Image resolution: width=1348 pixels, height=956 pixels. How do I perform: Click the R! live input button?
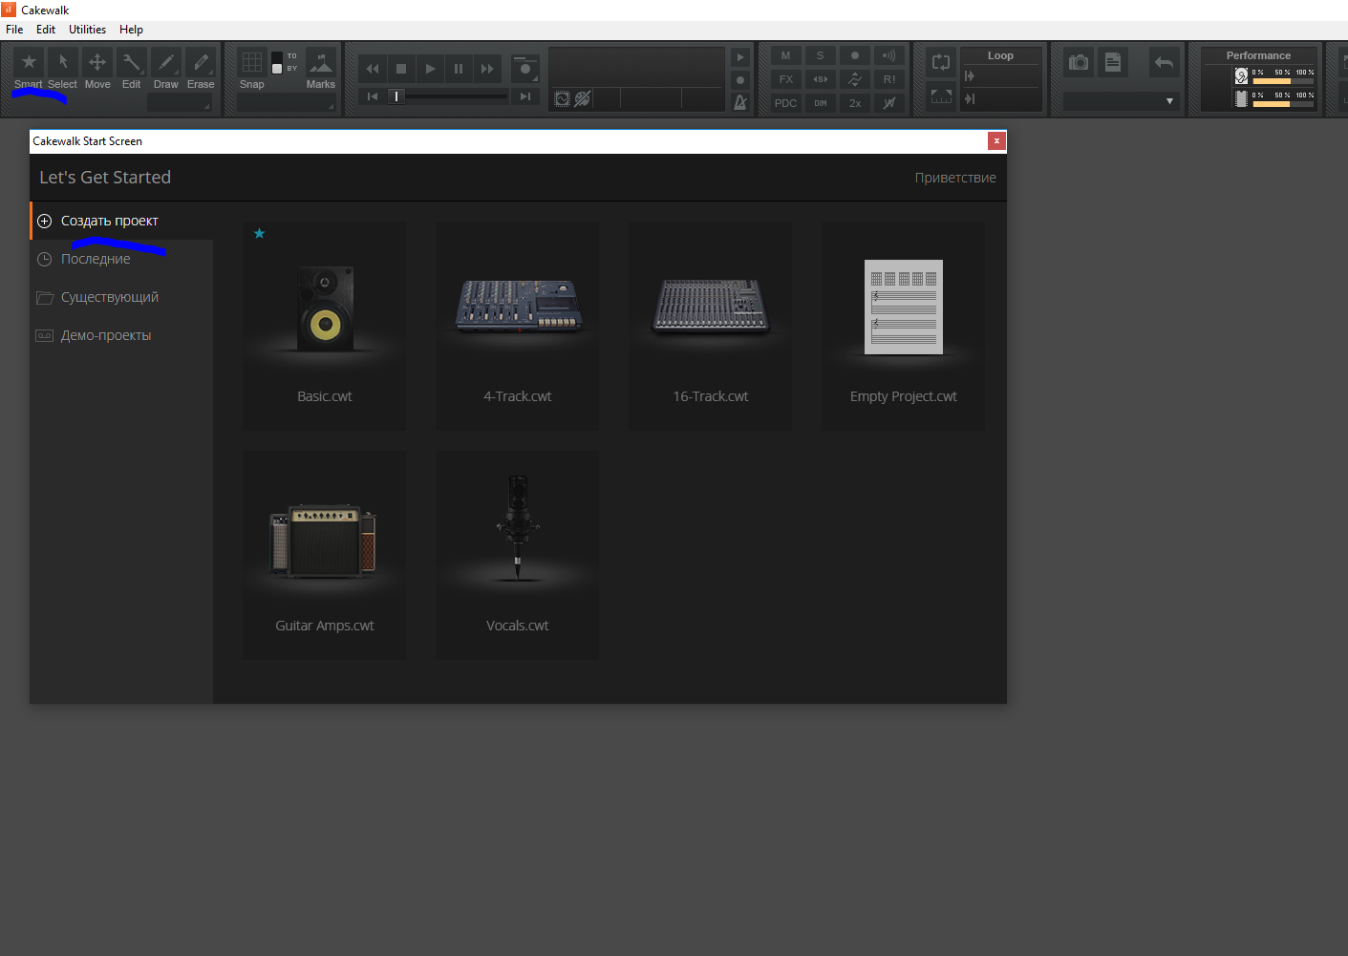(889, 79)
